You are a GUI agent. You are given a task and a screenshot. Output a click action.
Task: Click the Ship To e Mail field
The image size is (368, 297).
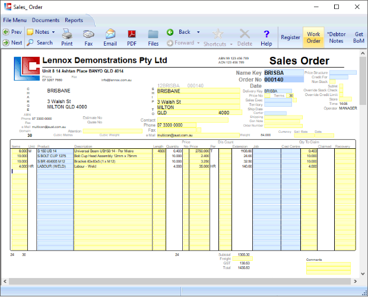[198, 135]
